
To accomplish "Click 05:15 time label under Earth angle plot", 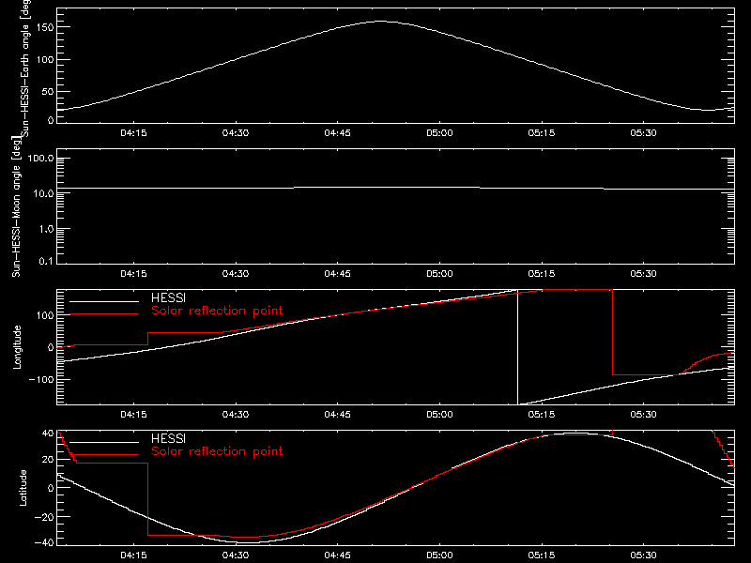I will pos(542,133).
